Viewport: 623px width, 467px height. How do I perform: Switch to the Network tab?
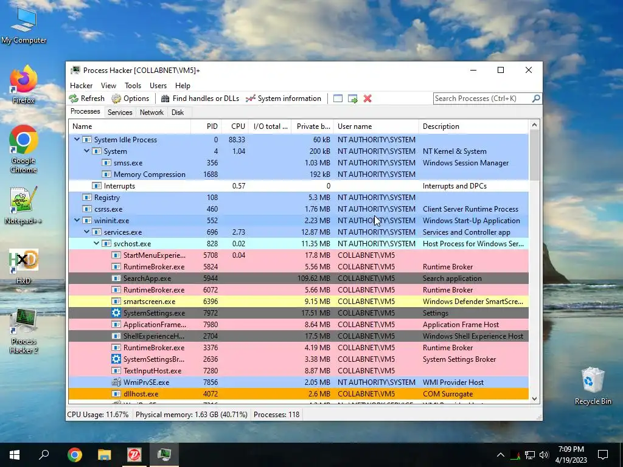151,112
